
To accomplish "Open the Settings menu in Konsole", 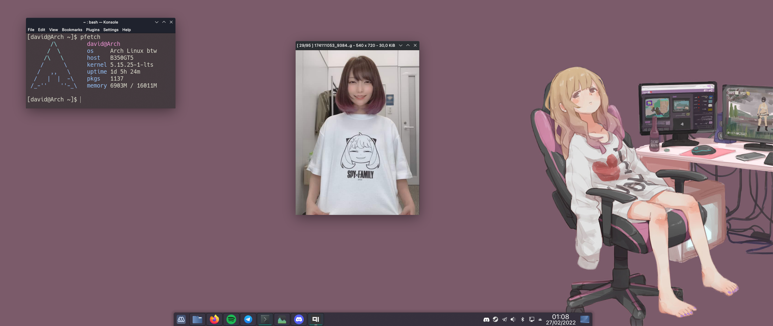I will [111, 30].
